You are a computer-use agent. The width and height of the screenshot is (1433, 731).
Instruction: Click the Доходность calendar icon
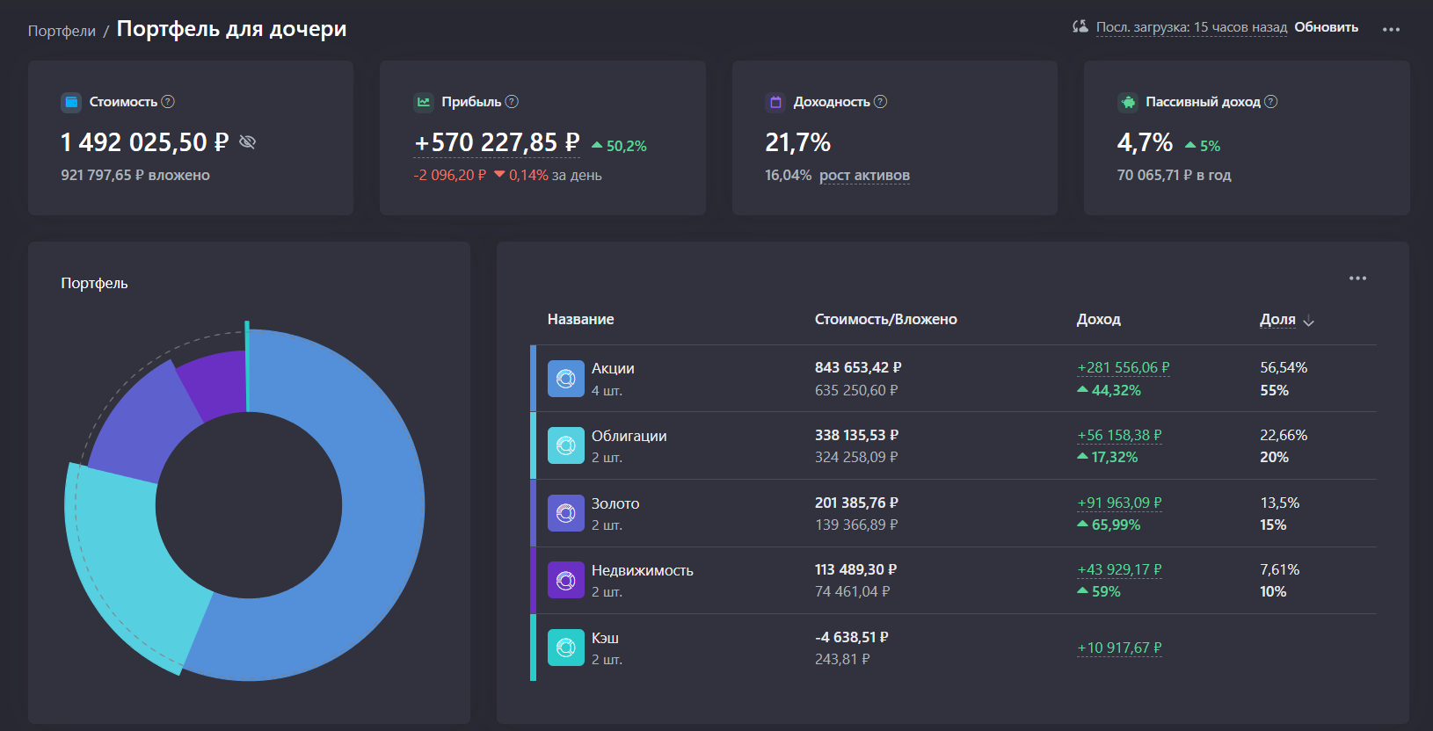click(775, 102)
